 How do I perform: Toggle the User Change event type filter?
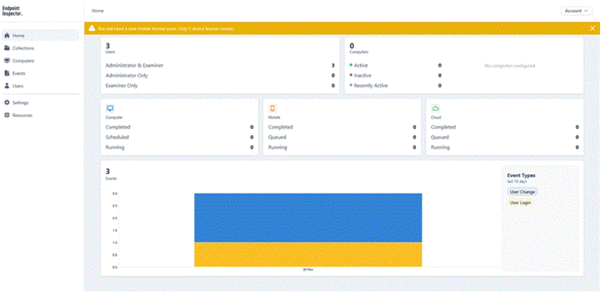[x=522, y=192]
